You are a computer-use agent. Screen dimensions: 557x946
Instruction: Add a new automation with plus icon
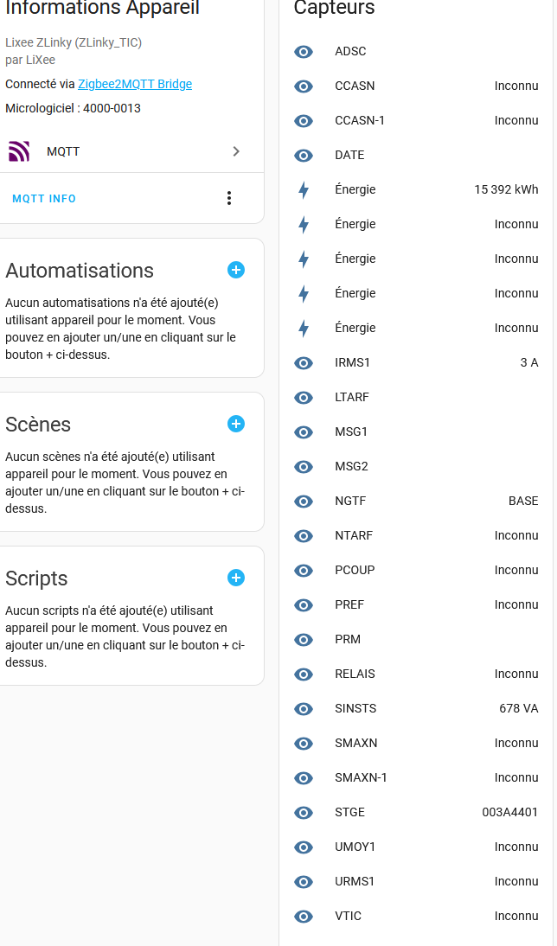(236, 270)
